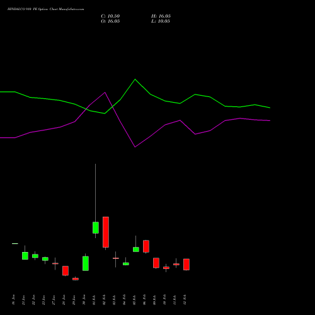
Task: Click the low value 'L: 10.05'
Action: [x=161, y=21]
